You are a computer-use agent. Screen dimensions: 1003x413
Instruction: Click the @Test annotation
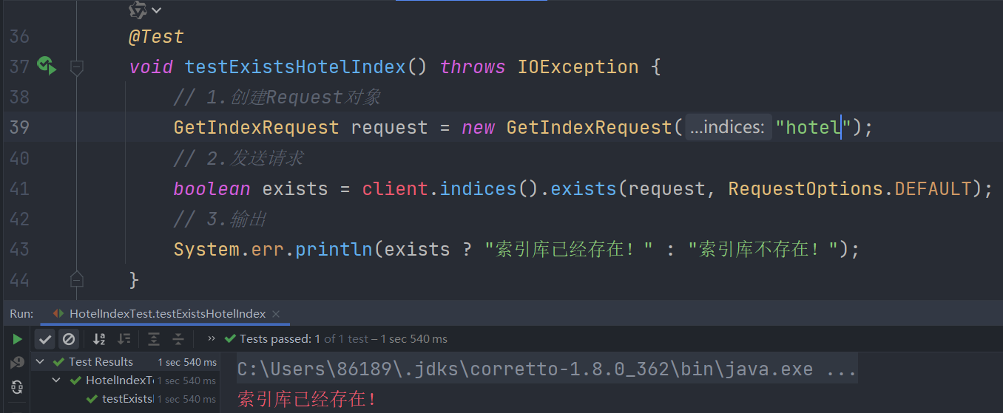(156, 36)
